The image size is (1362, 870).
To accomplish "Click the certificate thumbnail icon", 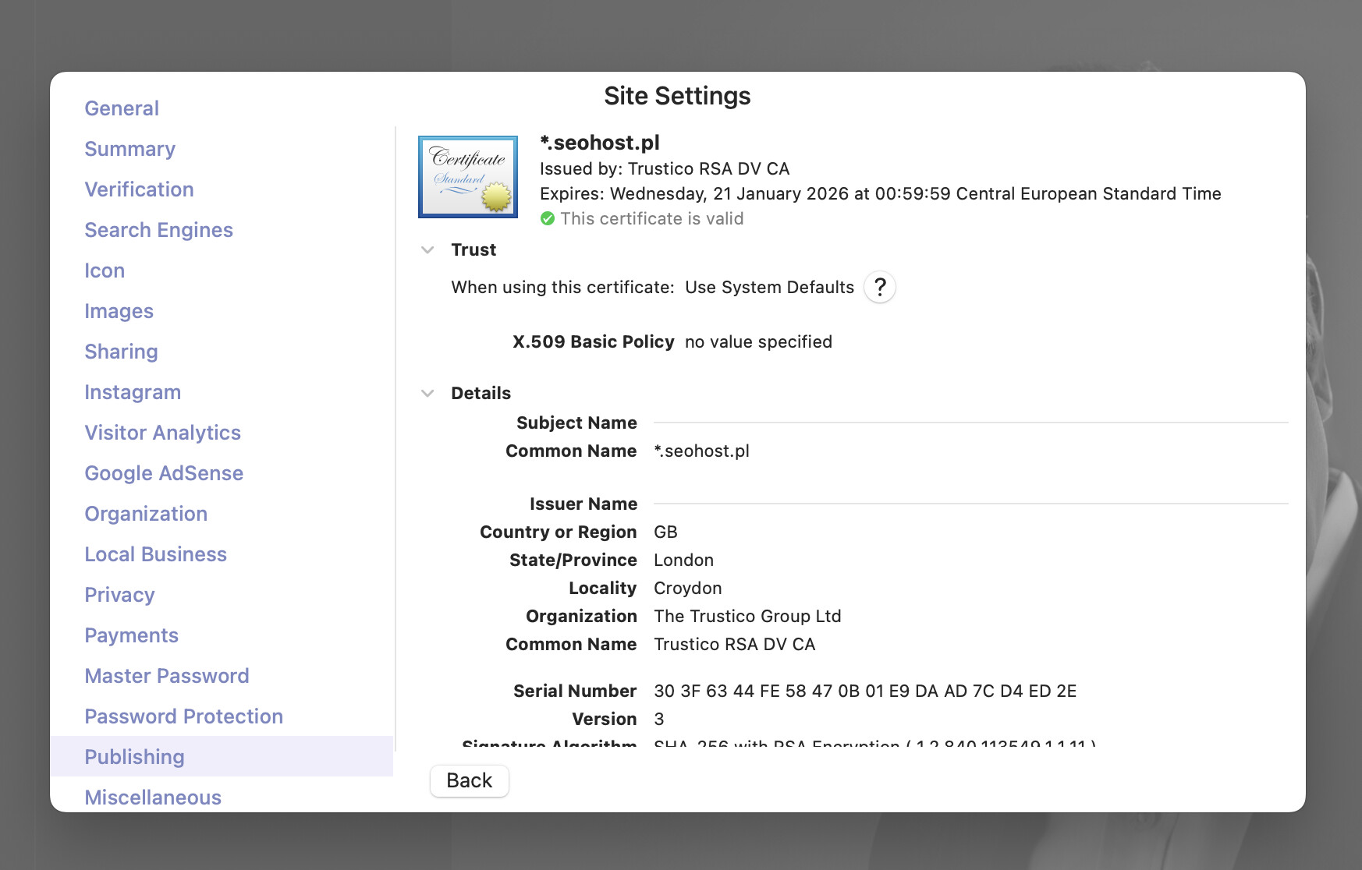I will click(x=468, y=177).
